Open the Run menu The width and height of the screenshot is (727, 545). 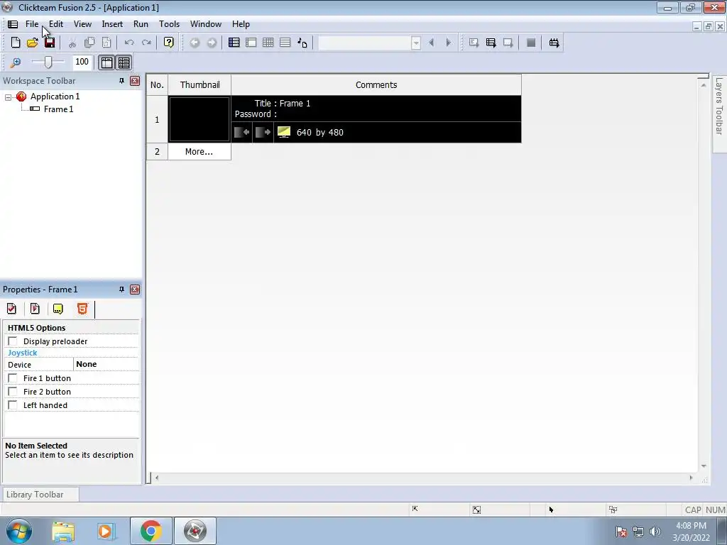click(141, 24)
